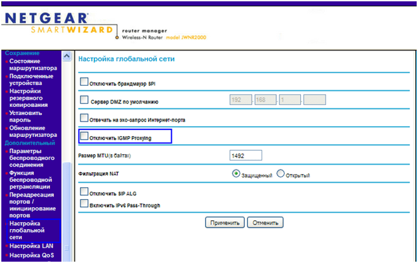
Task: Open Функция беспроводной ретрансляции link
Action: point(31,180)
